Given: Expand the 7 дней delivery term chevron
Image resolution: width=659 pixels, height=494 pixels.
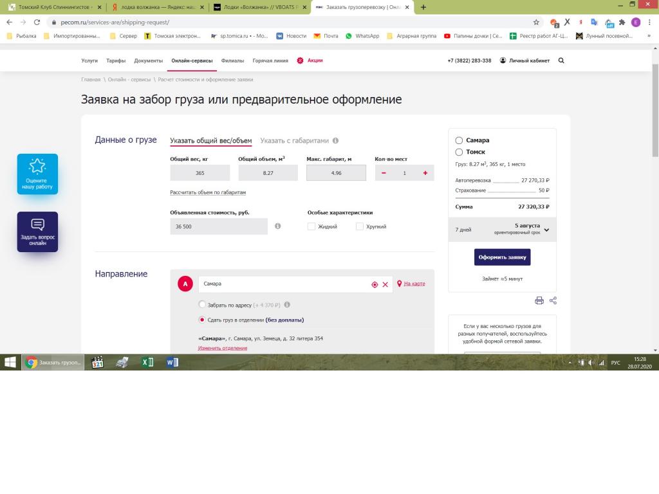Looking at the screenshot, I should pos(546,230).
